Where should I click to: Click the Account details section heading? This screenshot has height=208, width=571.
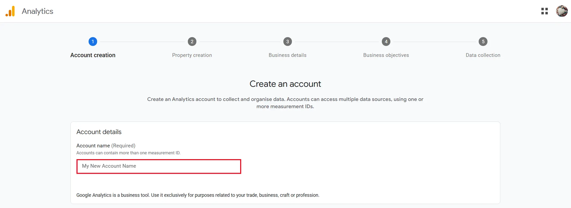[x=99, y=132]
